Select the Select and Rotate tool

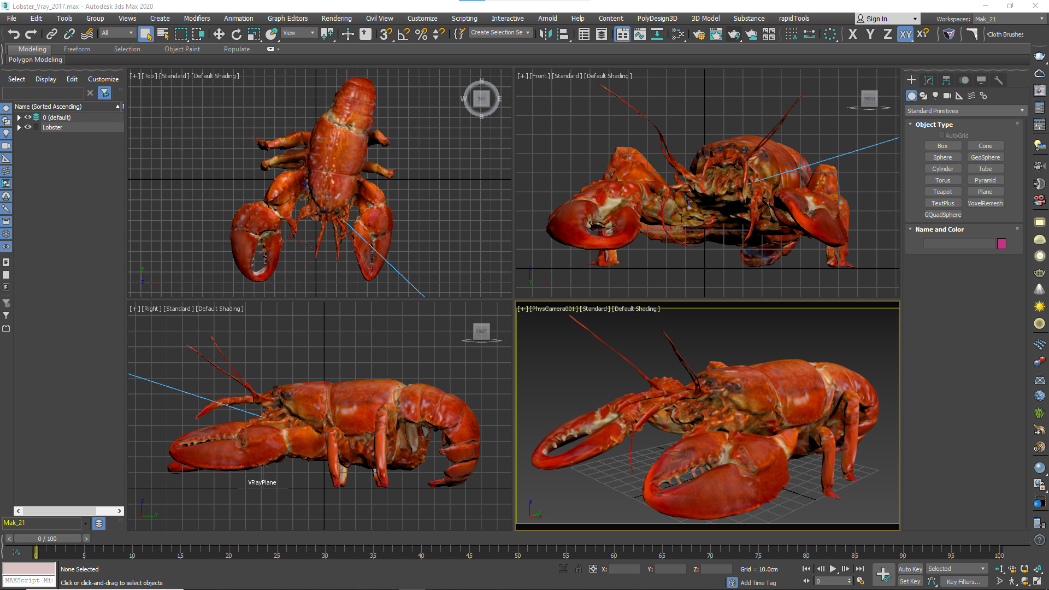point(236,34)
